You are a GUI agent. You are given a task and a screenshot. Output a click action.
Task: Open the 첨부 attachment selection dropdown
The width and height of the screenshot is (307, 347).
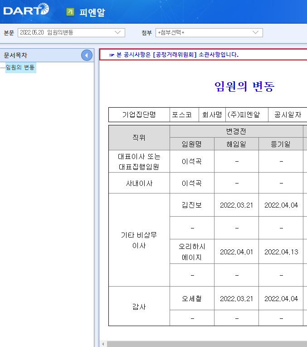209,32
